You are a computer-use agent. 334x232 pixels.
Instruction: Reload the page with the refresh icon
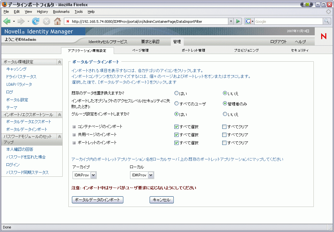coord(36,21)
